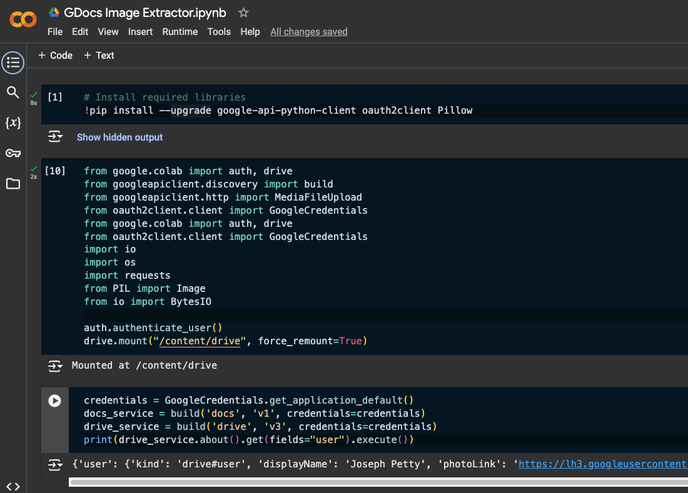Image resolution: width=688 pixels, height=493 pixels.
Task: Click the Colab logo icon
Action: pyautogui.click(x=23, y=20)
